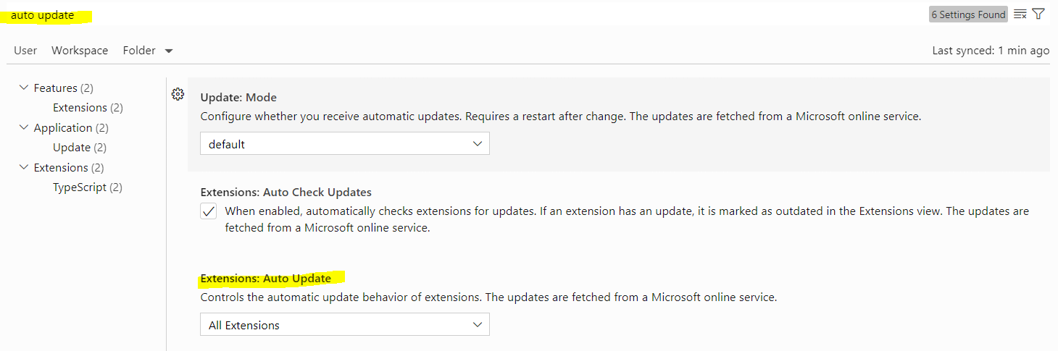Collapse the Application tree group
This screenshot has height=351, width=1058.
pos(24,127)
